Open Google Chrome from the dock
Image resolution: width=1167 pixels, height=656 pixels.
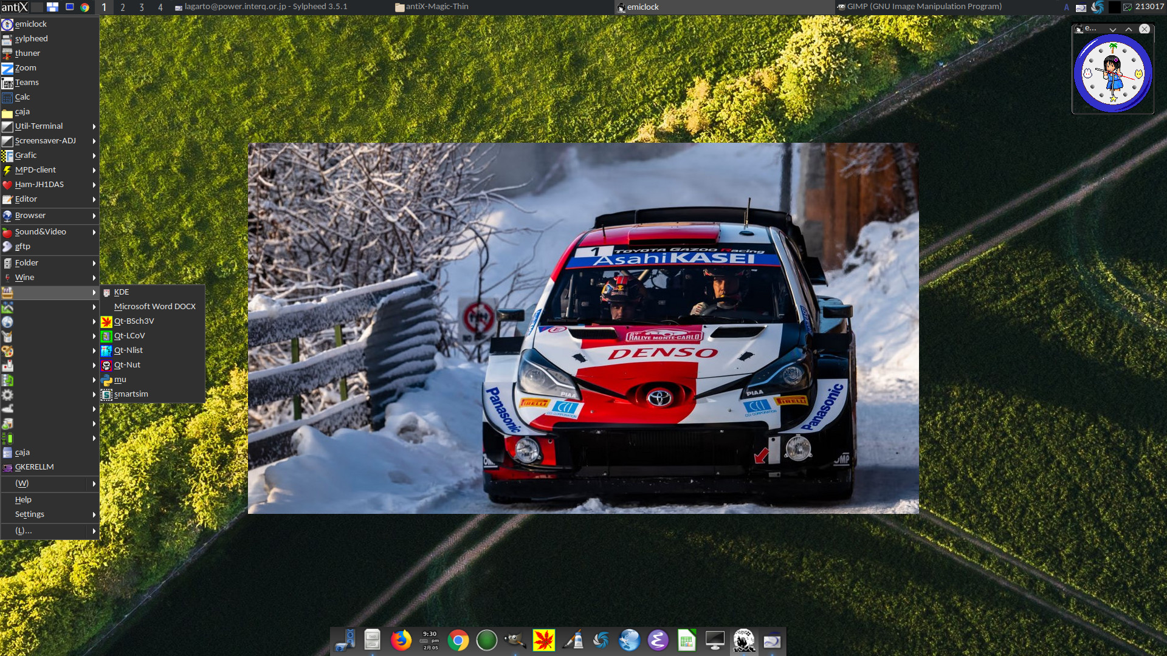[458, 640]
